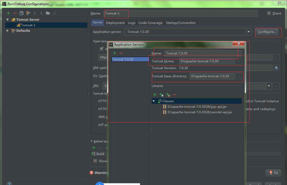
Task: Collapse the Tomcat Server tree node
Action: click(8, 20)
